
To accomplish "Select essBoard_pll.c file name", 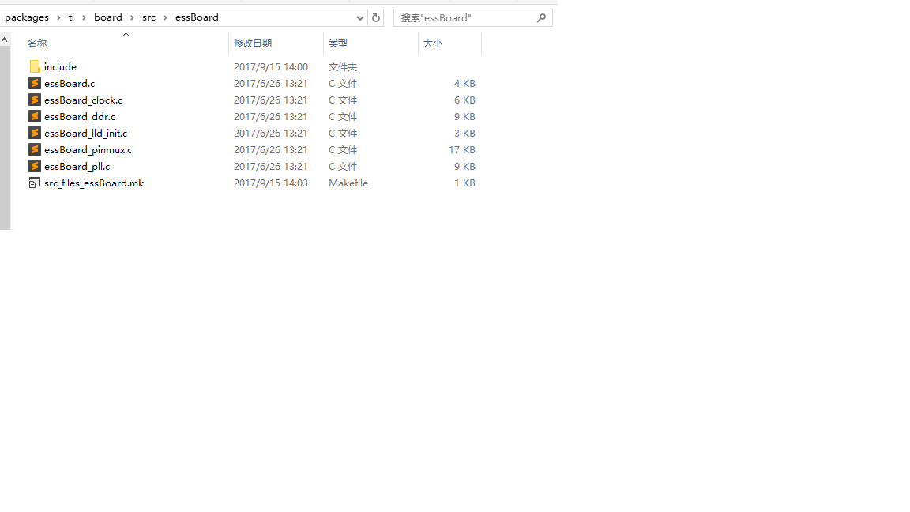I will [77, 166].
